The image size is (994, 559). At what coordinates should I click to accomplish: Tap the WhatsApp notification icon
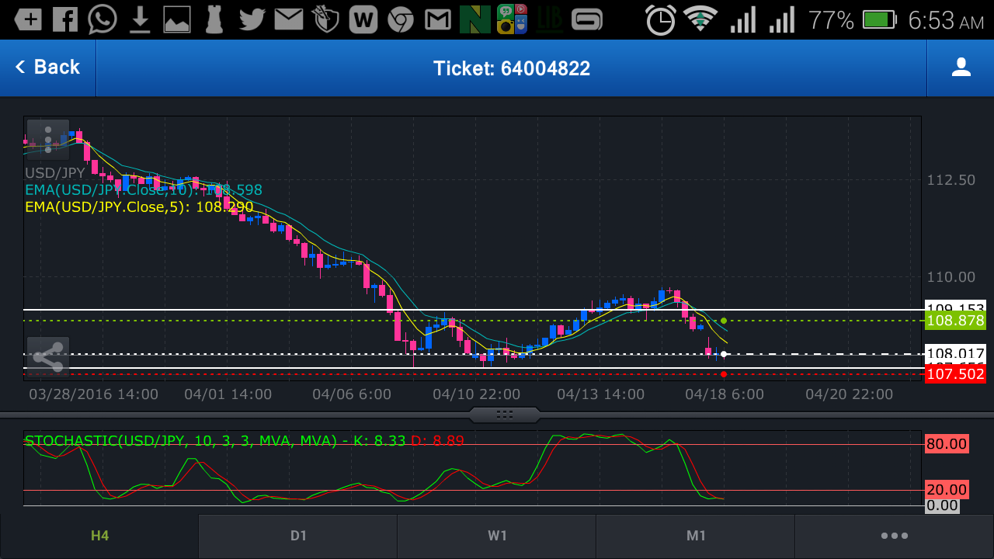[x=103, y=19]
